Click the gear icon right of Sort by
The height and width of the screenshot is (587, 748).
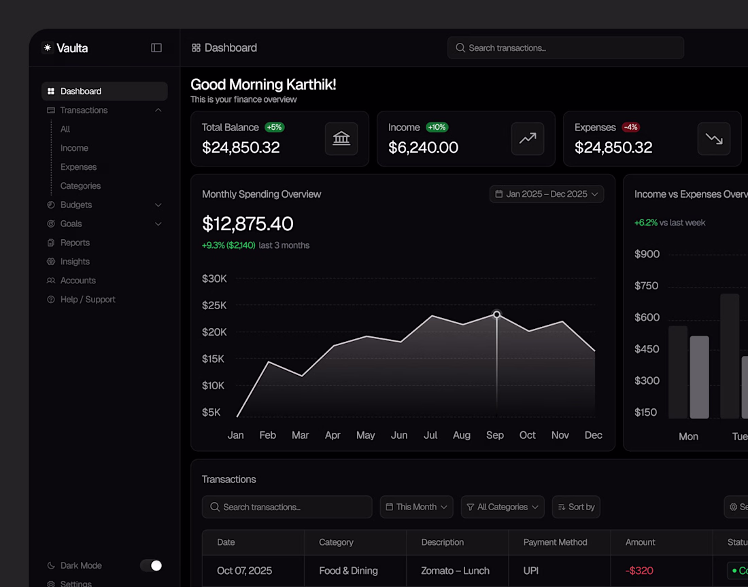tap(734, 507)
